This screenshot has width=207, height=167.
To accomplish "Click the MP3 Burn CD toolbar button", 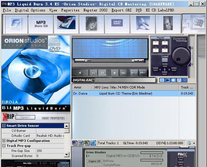I will coord(41,24).
